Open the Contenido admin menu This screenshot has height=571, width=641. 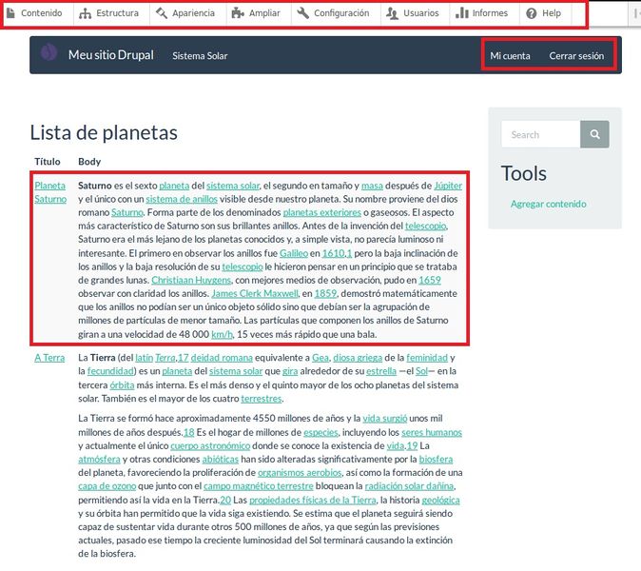pos(35,13)
